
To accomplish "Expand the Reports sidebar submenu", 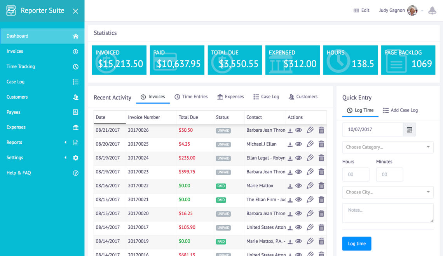I will tap(42, 143).
